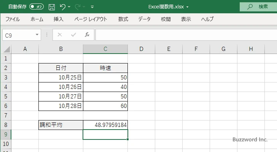Screen dimensions: 277x152
Task: Click the cell showing 48.97959184
Action: click(x=105, y=125)
